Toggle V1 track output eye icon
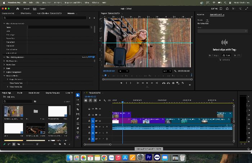 point(100,121)
